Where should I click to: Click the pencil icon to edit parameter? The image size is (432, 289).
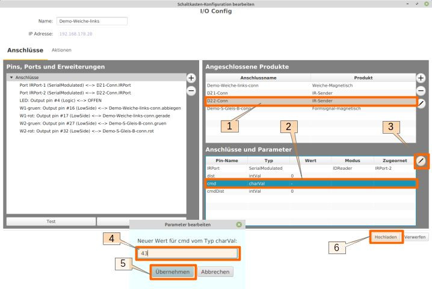coord(421,161)
